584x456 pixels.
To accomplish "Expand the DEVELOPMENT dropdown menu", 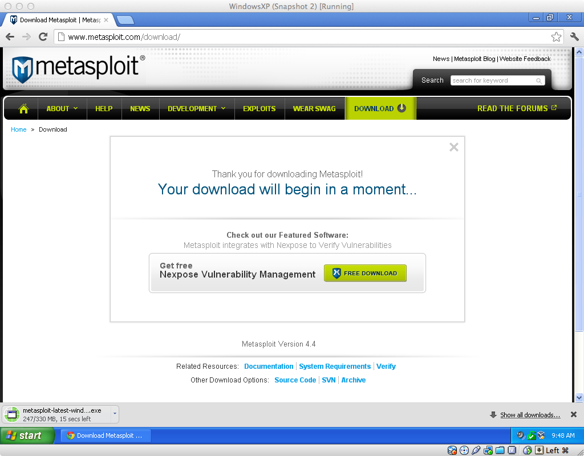I will [197, 109].
